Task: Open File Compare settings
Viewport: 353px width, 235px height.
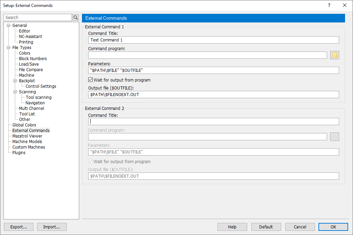Action: [x=31, y=70]
